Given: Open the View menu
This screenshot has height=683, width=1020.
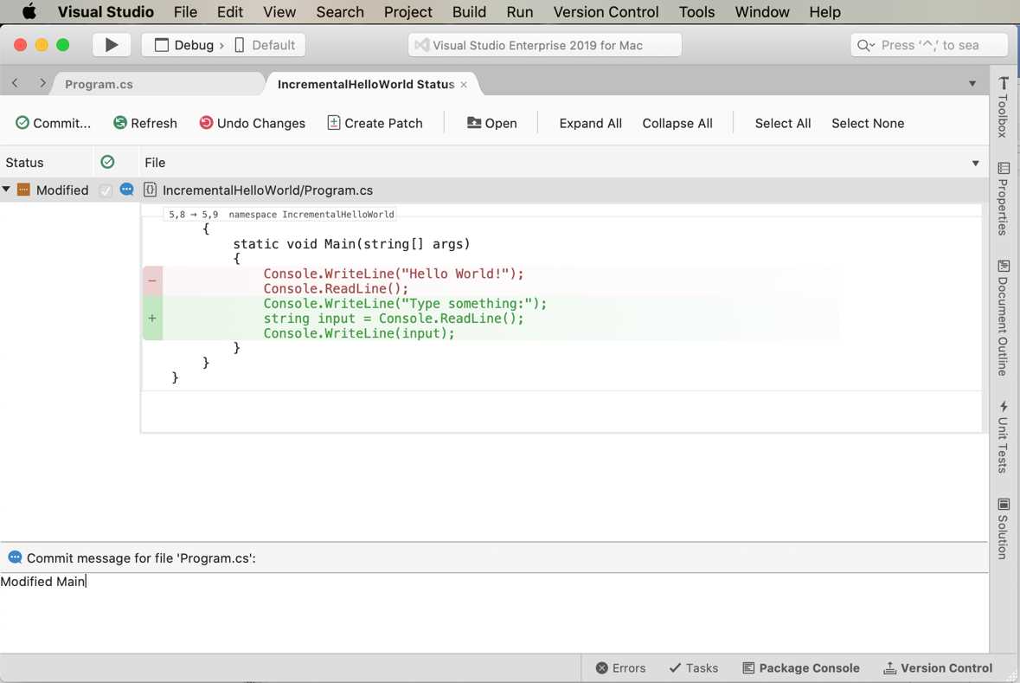Looking at the screenshot, I should (x=279, y=12).
